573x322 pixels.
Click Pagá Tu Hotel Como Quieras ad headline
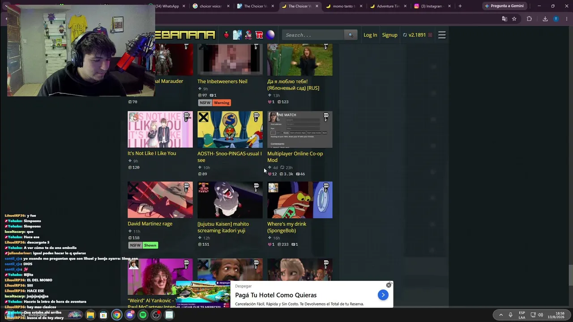(x=276, y=295)
